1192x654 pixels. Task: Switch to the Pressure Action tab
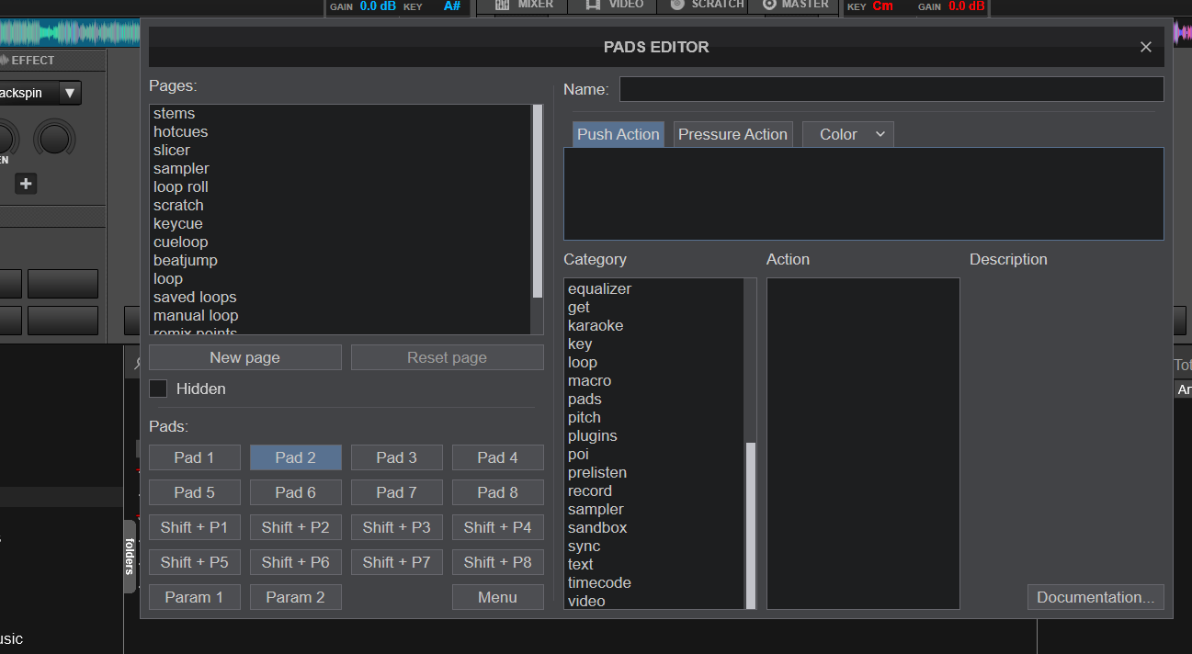(732, 134)
